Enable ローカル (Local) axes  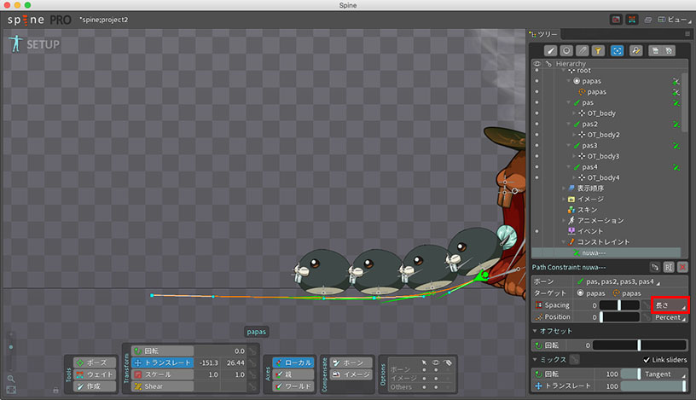tap(293, 362)
